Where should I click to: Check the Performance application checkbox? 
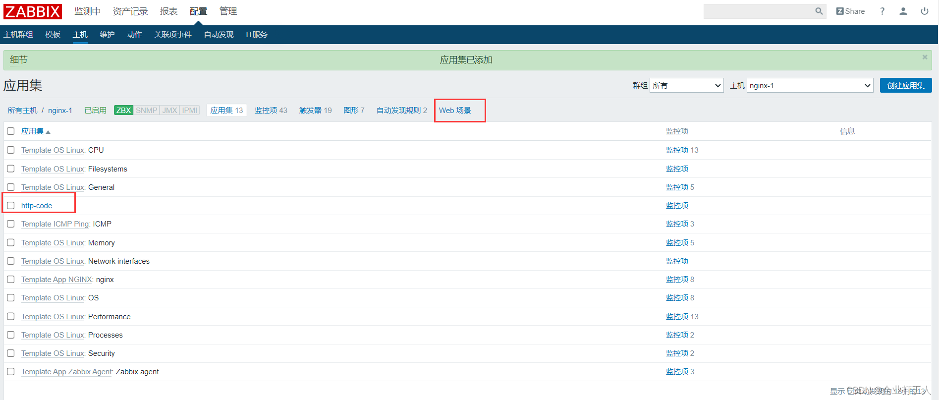[11, 317]
